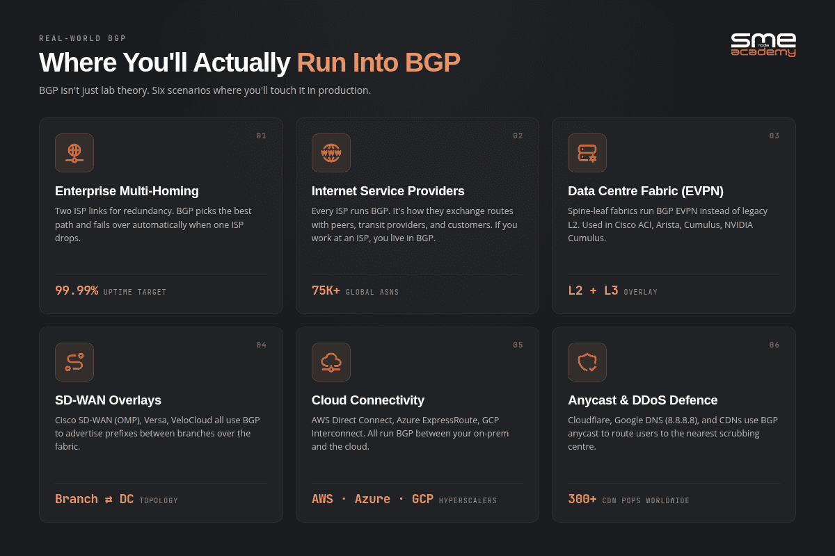This screenshot has width=835, height=556.
Task: Select the Data Centre Fabric (EVPN) heading
Action: [x=646, y=191]
